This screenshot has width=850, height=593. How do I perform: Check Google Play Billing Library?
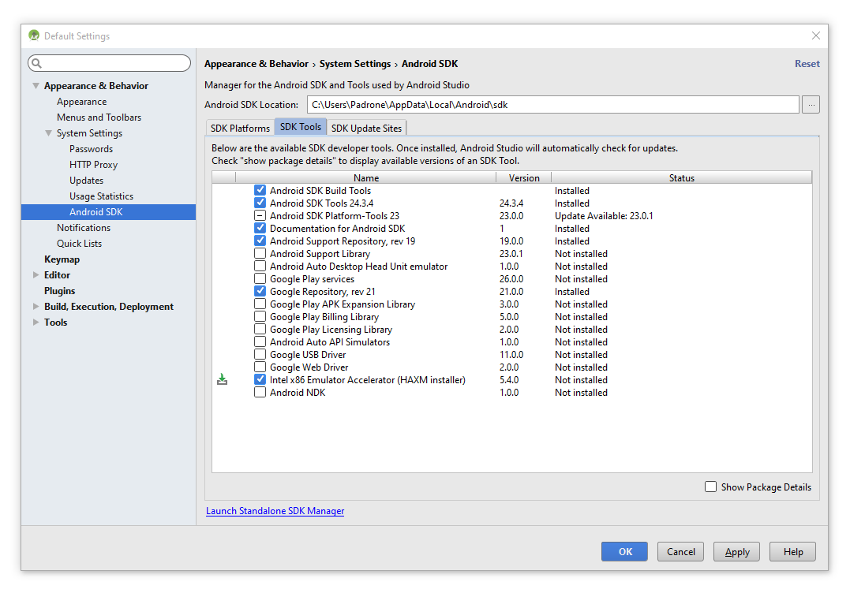tap(260, 317)
